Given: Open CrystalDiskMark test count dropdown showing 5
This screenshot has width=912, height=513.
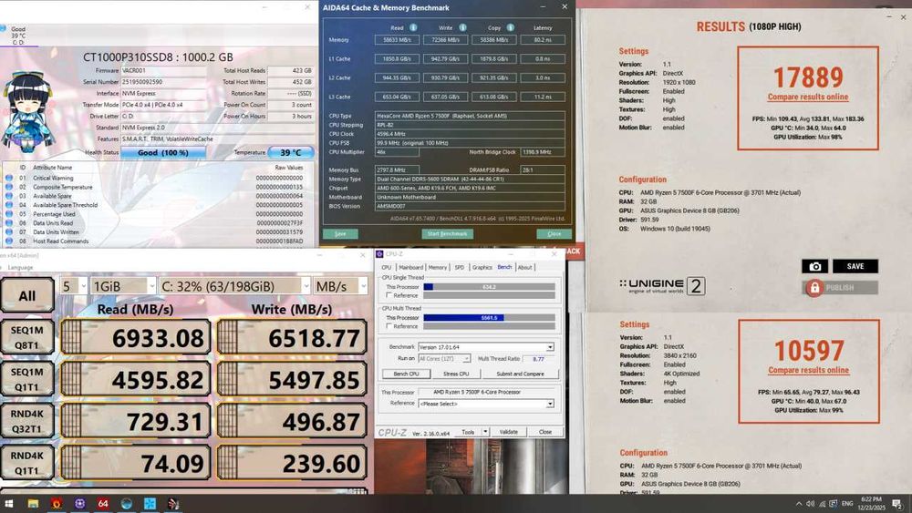Looking at the screenshot, I should (74, 286).
